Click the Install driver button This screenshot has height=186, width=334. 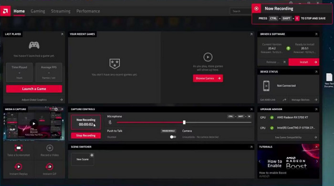coord(304,62)
